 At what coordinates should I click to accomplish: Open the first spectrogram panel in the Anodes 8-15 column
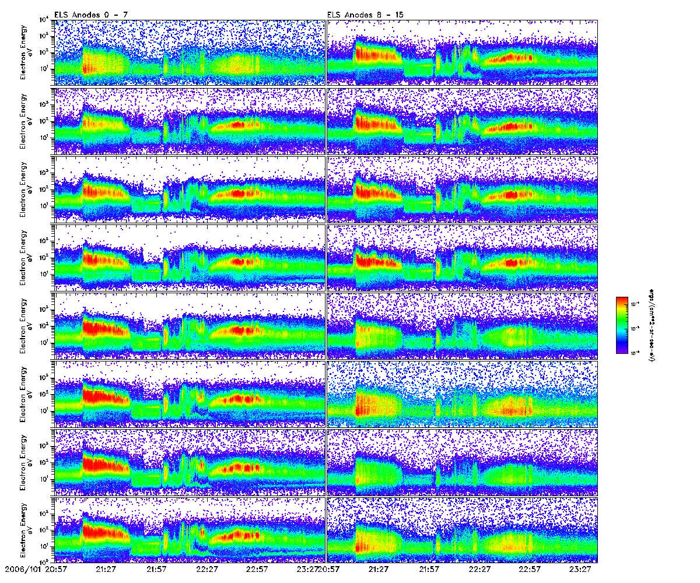pos(463,53)
